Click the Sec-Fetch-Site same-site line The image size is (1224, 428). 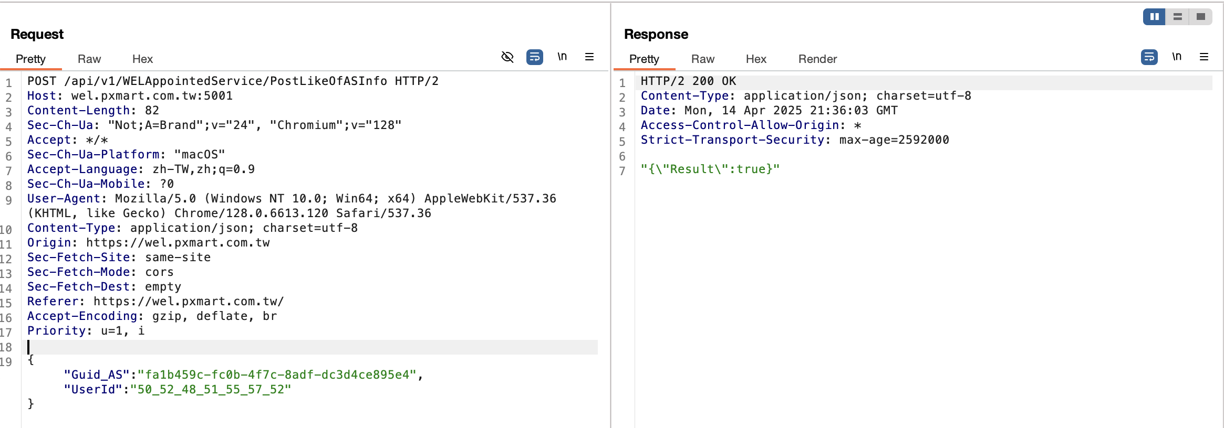[119, 258]
